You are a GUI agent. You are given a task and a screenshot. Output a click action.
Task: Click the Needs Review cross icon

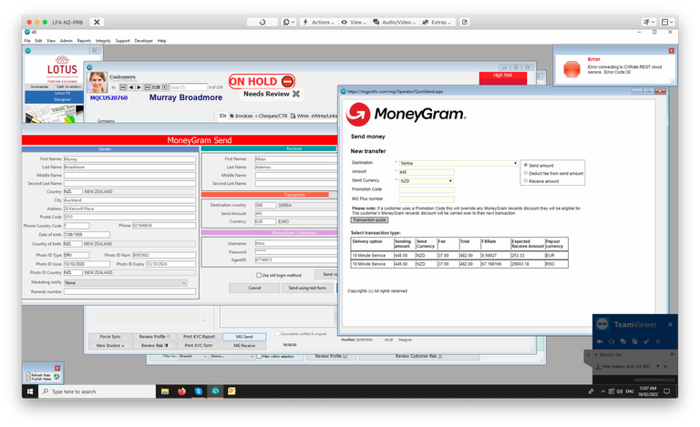(296, 94)
